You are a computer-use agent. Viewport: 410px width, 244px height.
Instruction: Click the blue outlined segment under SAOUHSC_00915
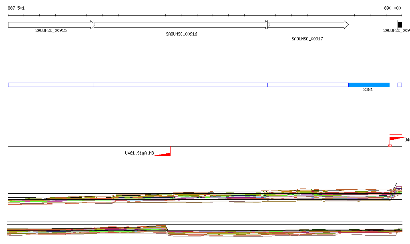[51, 85]
